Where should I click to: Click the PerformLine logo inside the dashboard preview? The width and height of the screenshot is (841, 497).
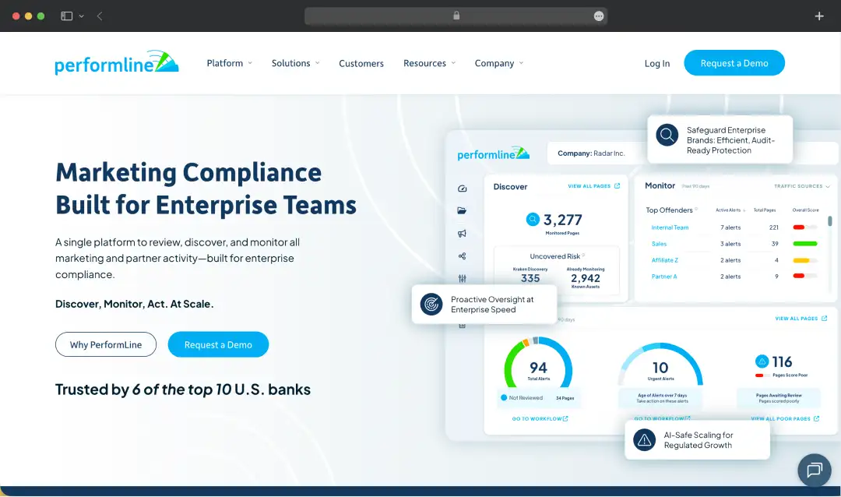point(492,153)
